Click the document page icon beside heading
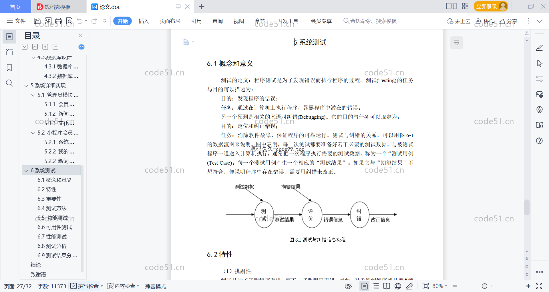This screenshot has height=292, width=549. (x=186, y=42)
